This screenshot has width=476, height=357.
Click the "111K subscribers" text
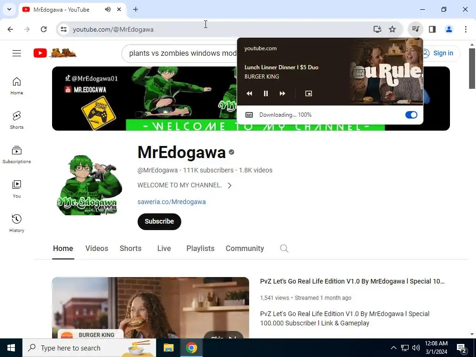click(208, 170)
